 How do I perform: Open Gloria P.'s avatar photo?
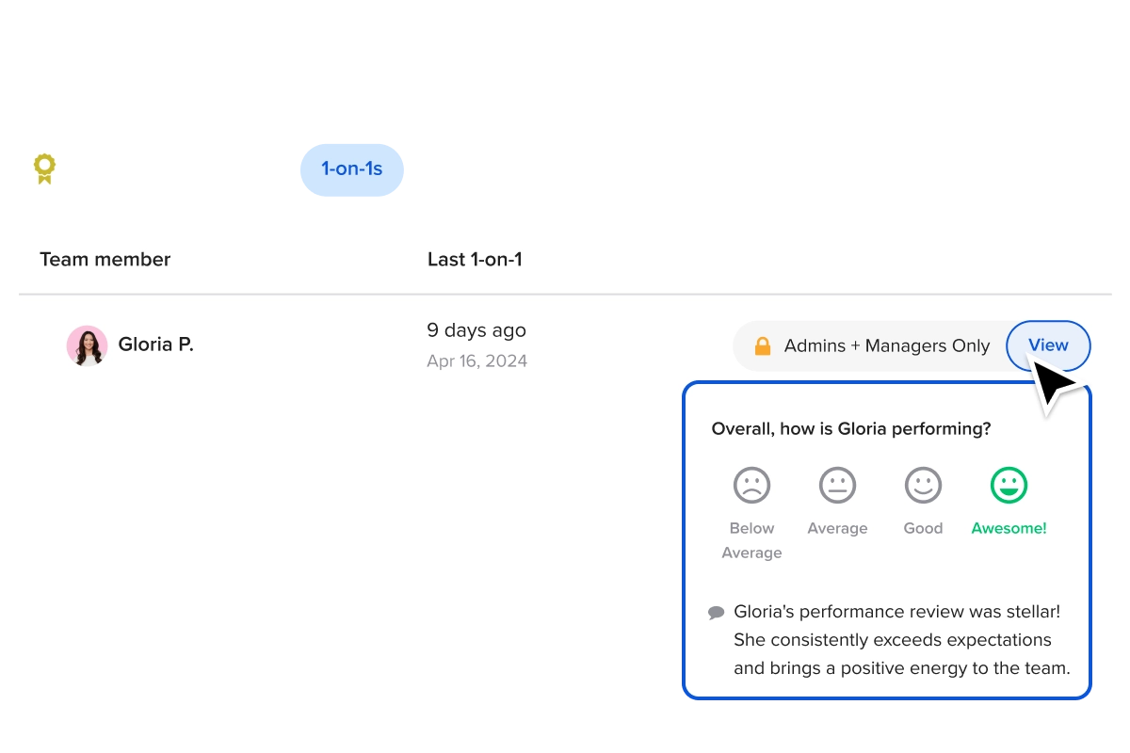coord(87,345)
